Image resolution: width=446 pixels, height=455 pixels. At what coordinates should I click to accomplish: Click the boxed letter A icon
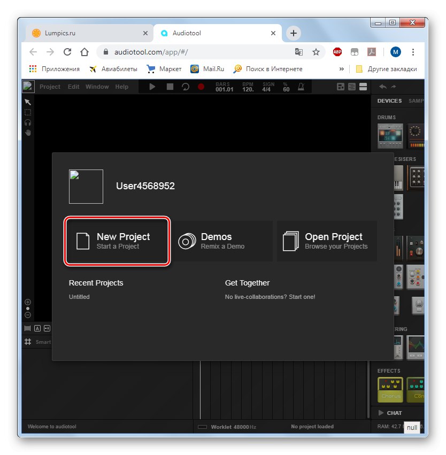tap(37, 328)
